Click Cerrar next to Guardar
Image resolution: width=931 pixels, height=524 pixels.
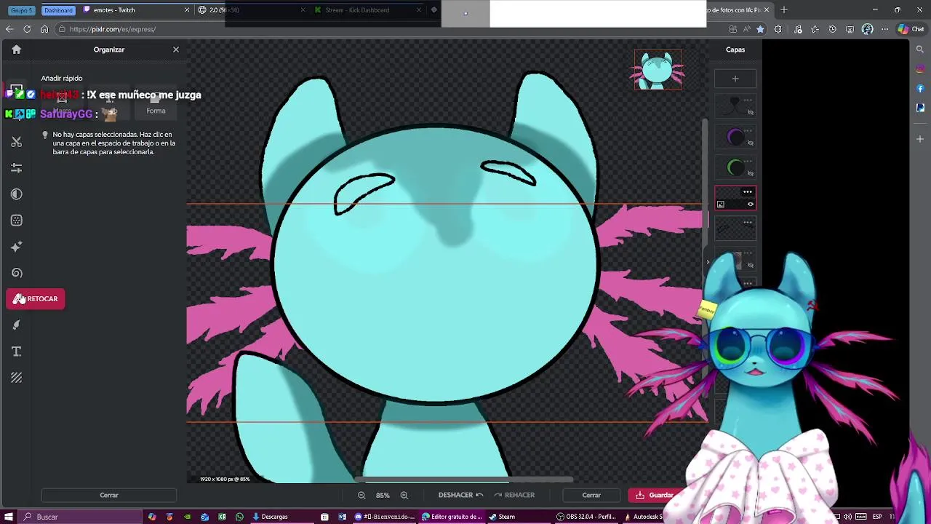(591, 495)
